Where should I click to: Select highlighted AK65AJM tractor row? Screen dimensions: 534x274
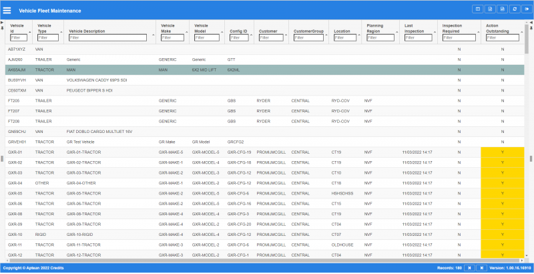pos(264,70)
